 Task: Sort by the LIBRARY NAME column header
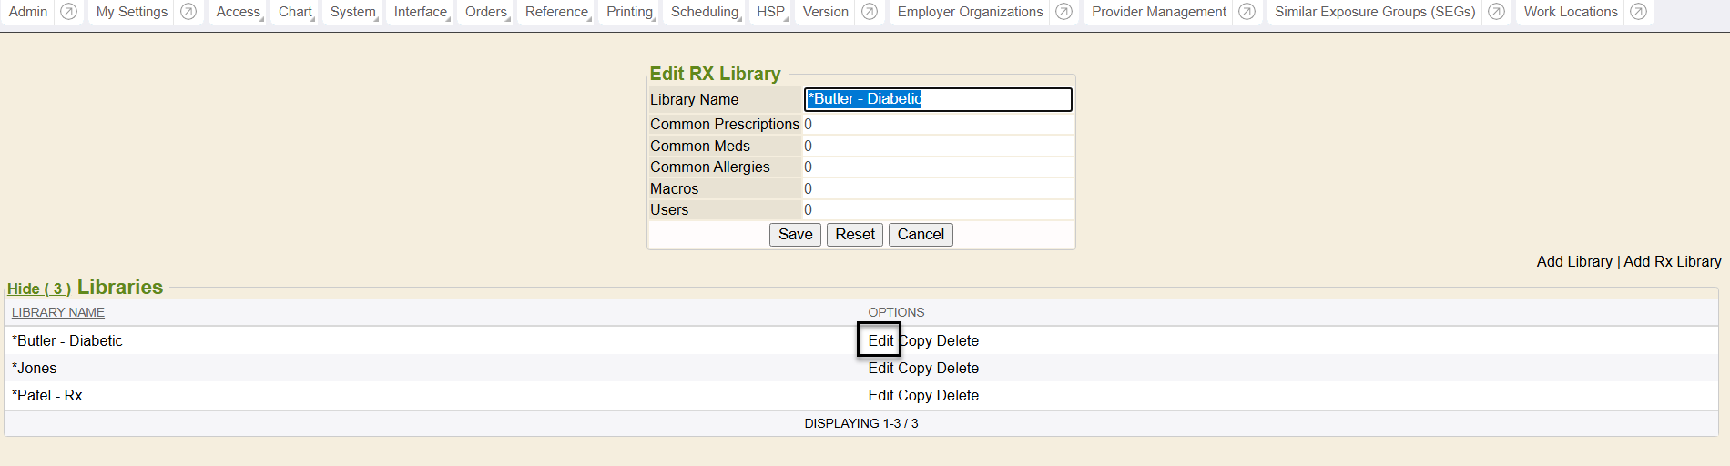pyautogui.click(x=58, y=313)
